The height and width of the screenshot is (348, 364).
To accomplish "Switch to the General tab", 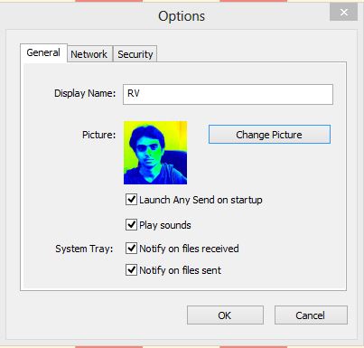I will (x=43, y=53).
